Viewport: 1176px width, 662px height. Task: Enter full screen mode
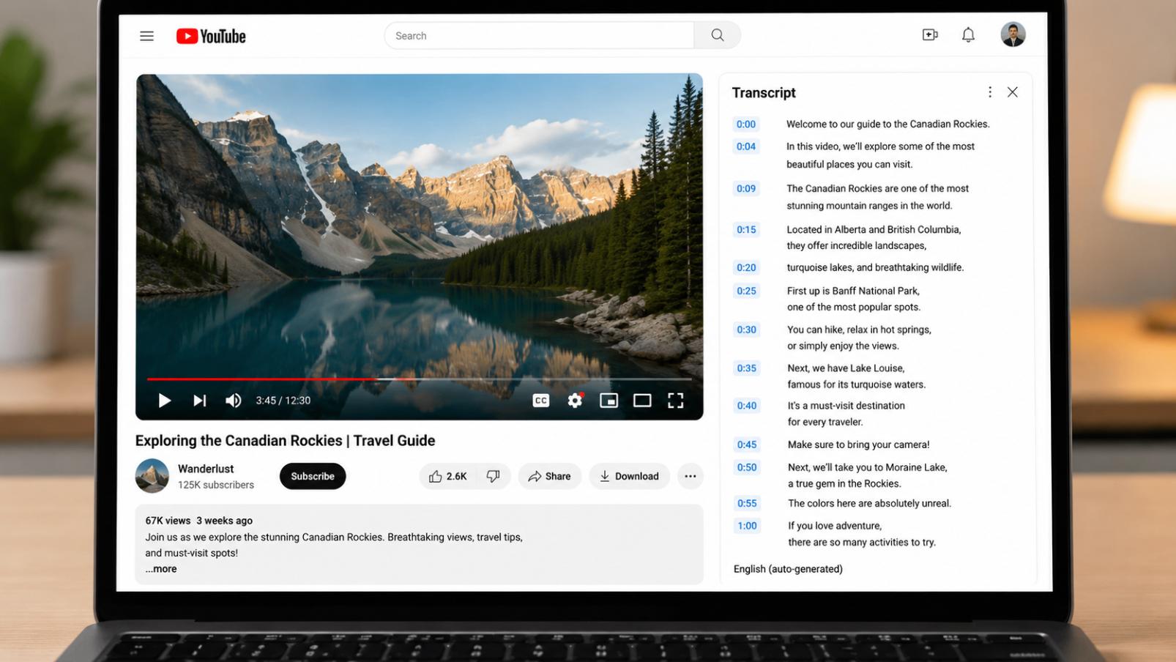[x=675, y=401]
